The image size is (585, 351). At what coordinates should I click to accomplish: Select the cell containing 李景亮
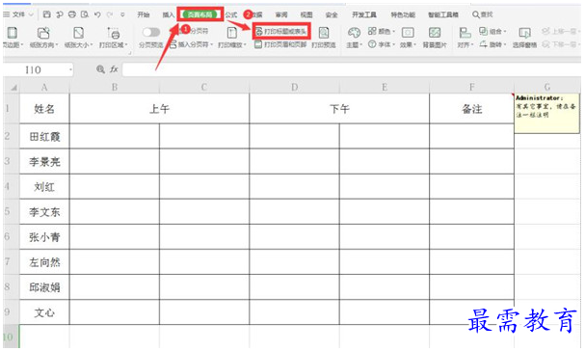[44, 161]
